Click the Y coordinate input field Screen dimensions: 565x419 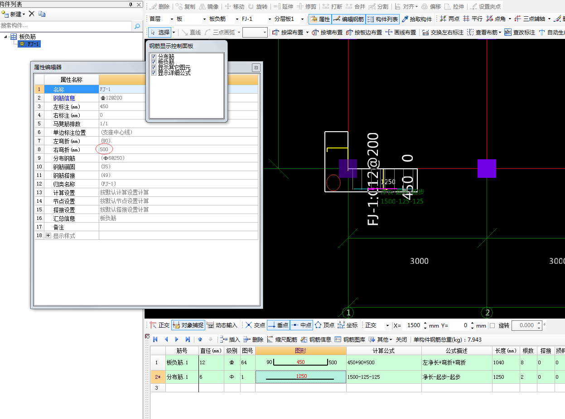pos(460,325)
